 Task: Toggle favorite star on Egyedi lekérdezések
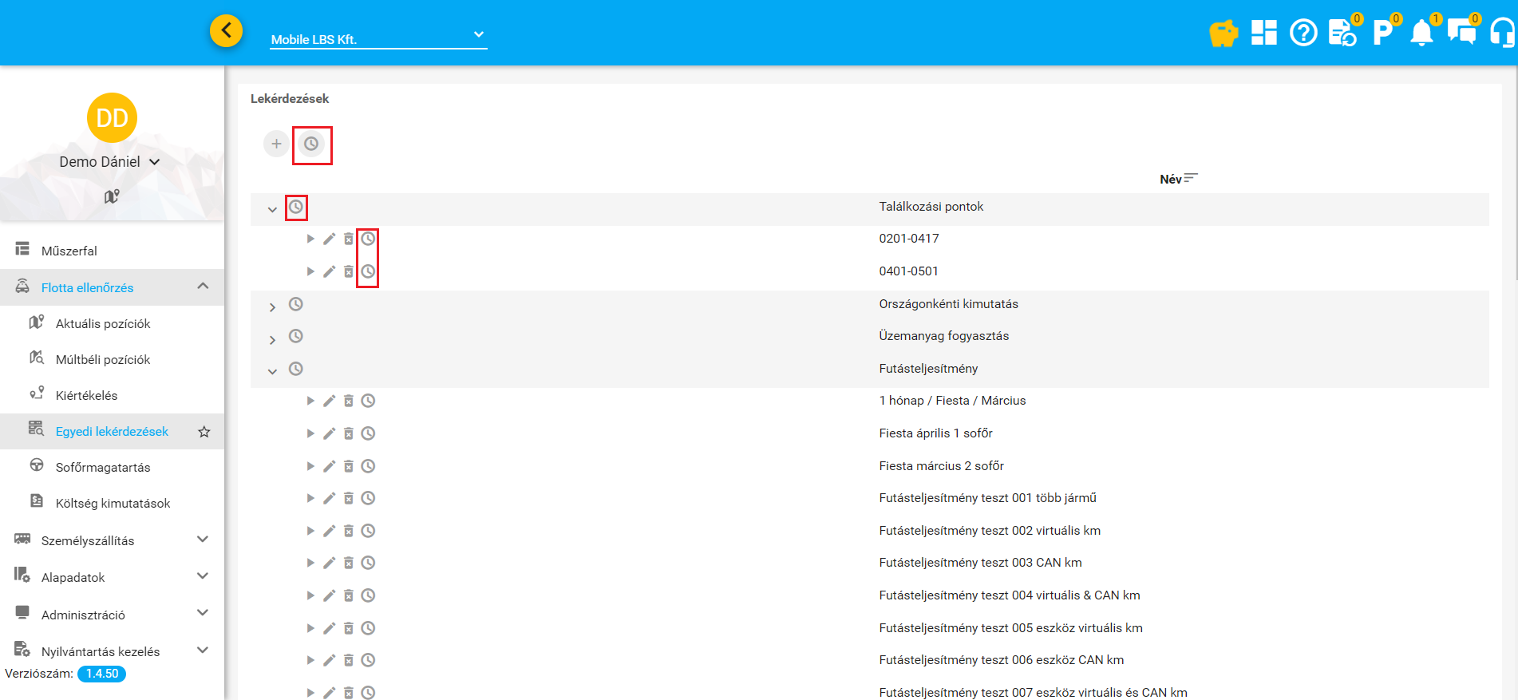[204, 432]
